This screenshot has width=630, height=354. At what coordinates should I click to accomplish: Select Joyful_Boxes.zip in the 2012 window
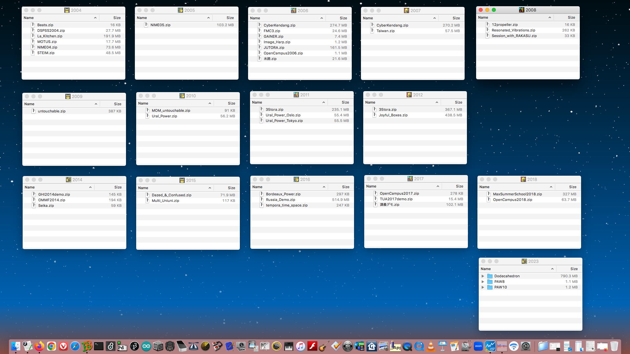(393, 115)
